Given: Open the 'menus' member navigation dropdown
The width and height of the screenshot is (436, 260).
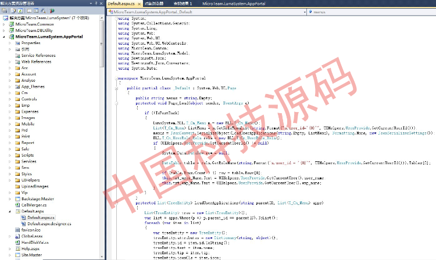Looking at the screenshot, I should (372, 12).
